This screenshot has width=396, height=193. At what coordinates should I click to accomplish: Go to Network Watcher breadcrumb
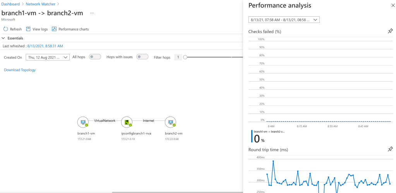[x=40, y=4]
